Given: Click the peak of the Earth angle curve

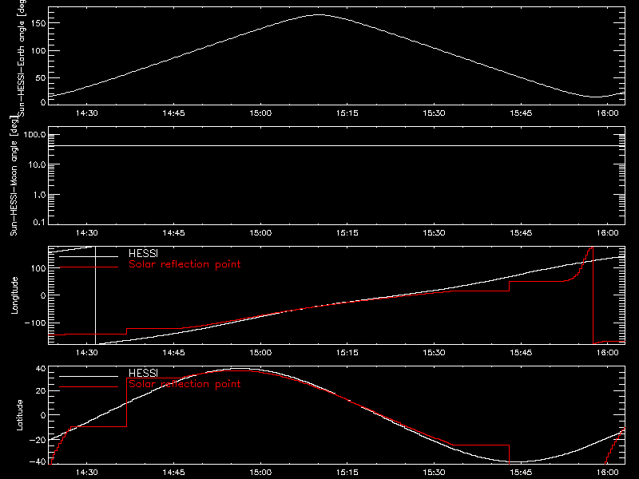Looking at the screenshot, I should (319, 14).
